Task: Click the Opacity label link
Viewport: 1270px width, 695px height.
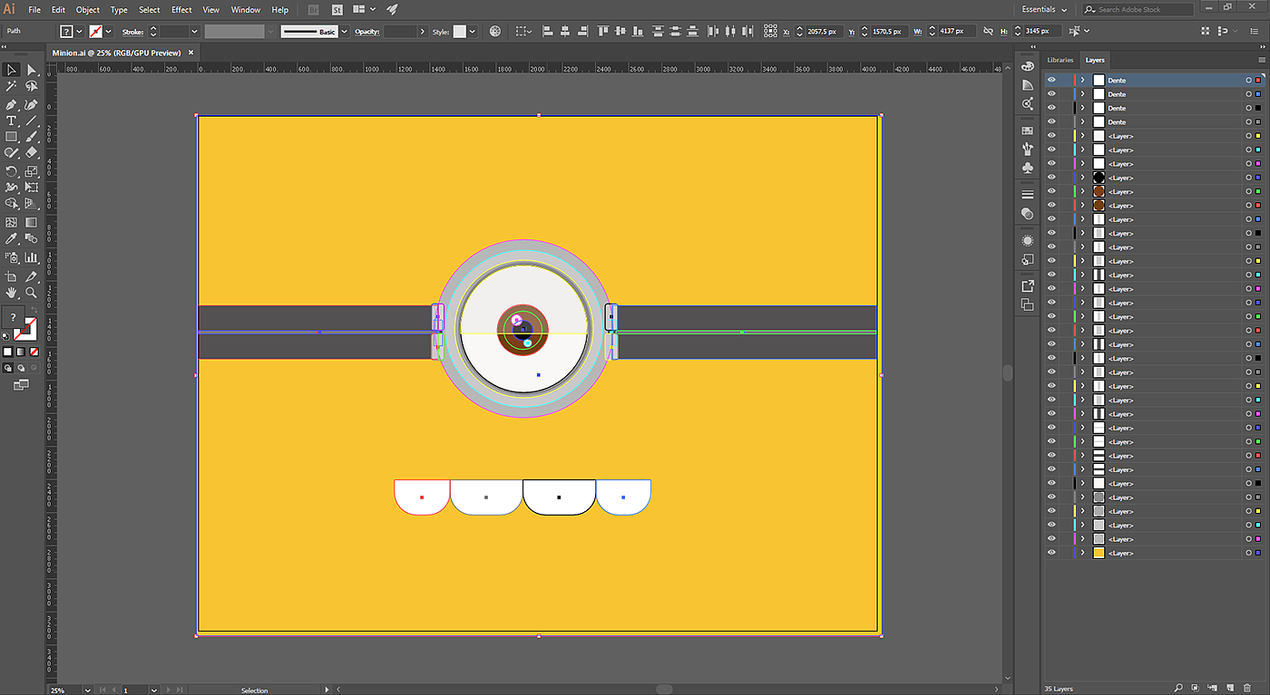Action: (x=366, y=32)
